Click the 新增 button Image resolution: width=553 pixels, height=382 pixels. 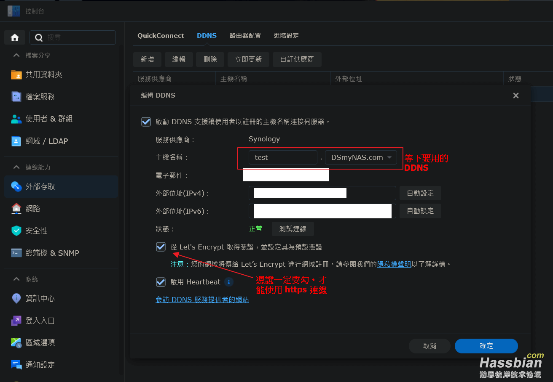click(x=147, y=59)
